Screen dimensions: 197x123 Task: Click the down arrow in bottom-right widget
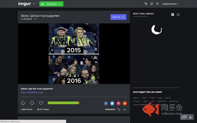(191, 117)
